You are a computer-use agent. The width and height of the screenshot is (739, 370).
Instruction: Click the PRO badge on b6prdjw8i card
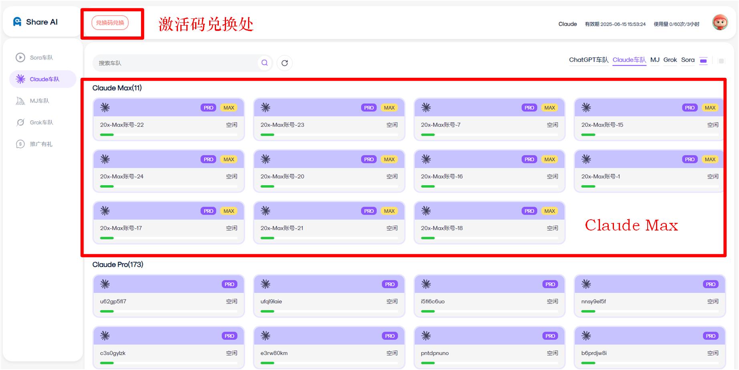point(711,336)
